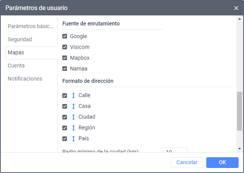The image size is (244, 173).
Task: Open the Parámetros básicos tab
Action: [x=30, y=26]
